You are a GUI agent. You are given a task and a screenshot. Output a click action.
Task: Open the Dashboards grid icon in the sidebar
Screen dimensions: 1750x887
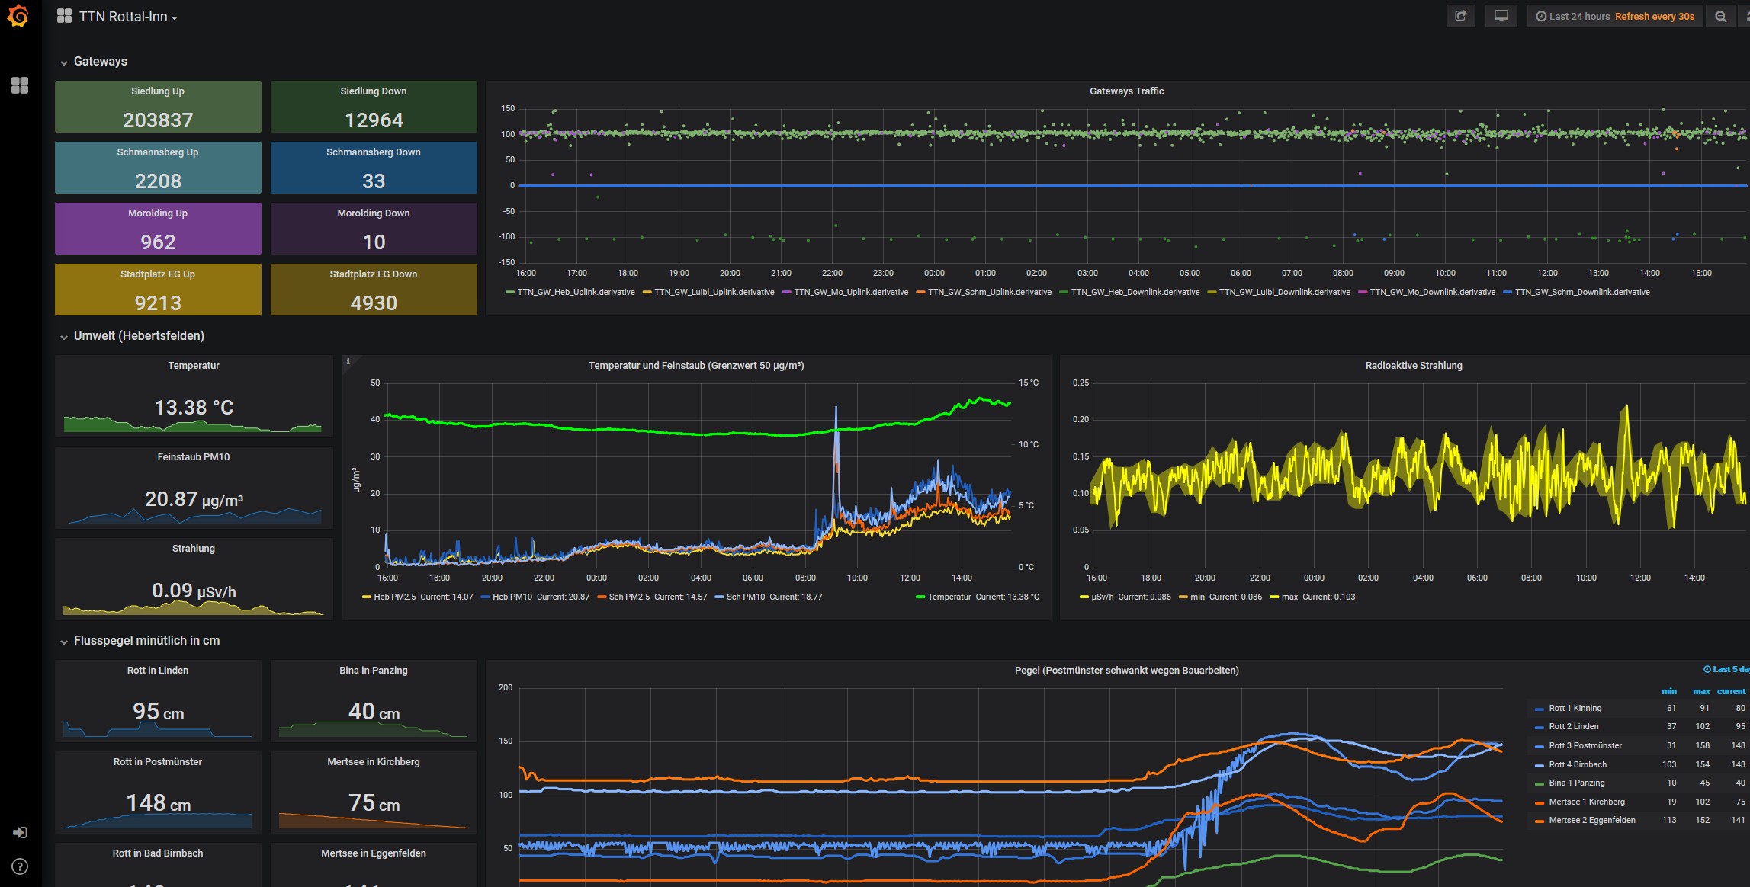20,85
